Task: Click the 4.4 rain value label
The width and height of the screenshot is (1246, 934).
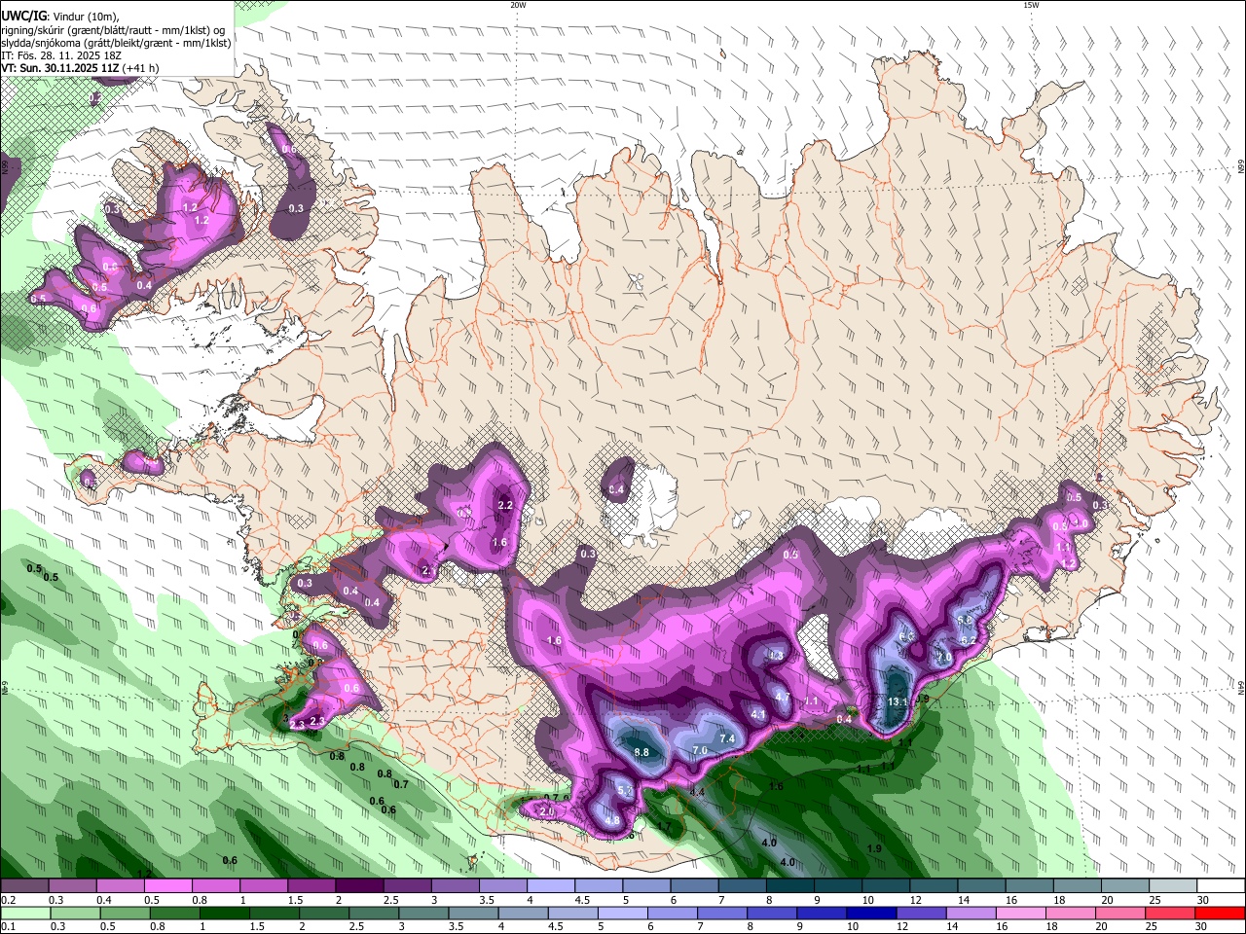Action: pos(697,793)
